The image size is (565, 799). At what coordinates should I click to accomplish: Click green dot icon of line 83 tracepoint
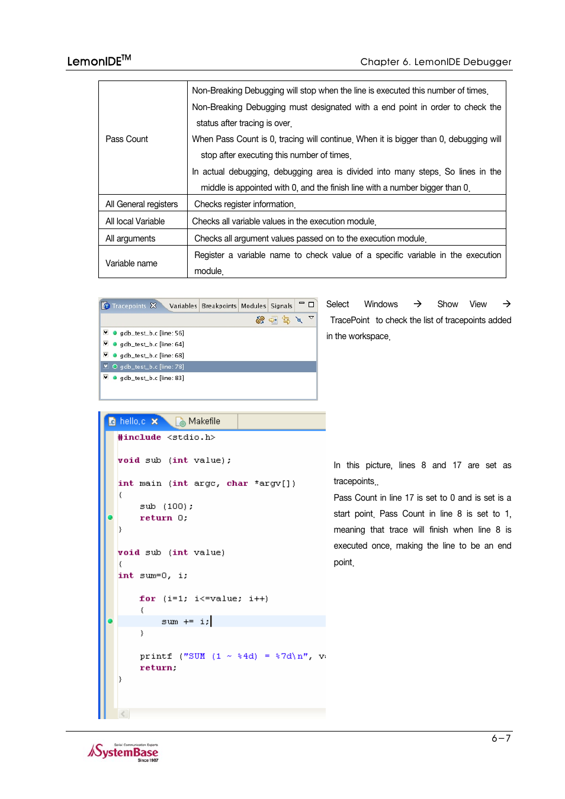(115, 378)
